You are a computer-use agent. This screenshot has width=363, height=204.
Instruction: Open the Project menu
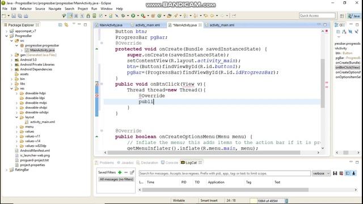tap(83, 9)
